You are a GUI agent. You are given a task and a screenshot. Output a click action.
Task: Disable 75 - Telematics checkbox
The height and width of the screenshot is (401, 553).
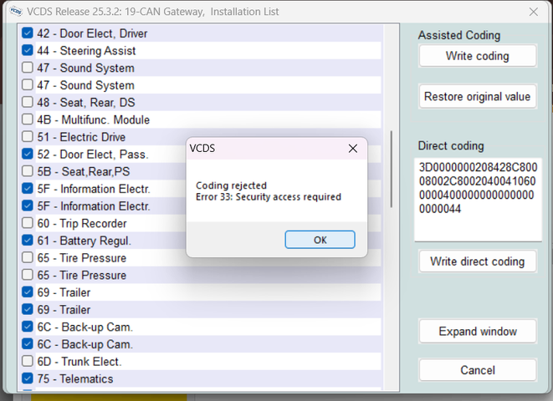click(x=28, y=378)
